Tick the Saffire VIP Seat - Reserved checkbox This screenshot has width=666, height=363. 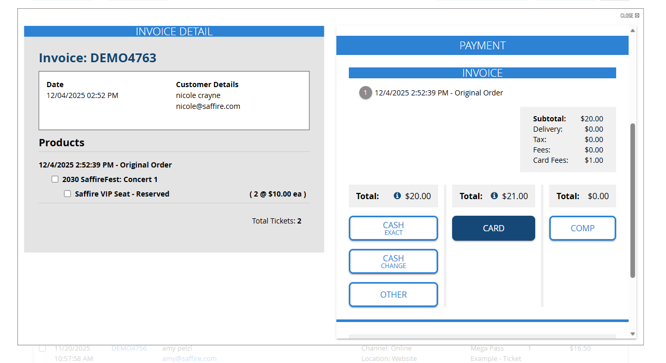click(67, 194)
